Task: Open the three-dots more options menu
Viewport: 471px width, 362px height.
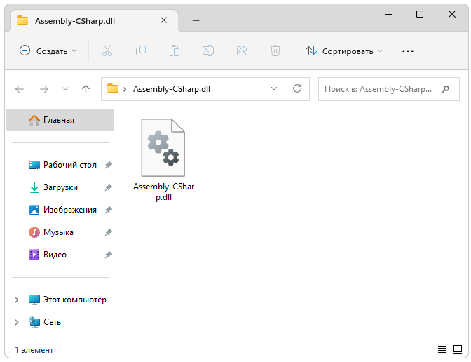Action: (408, 51)
